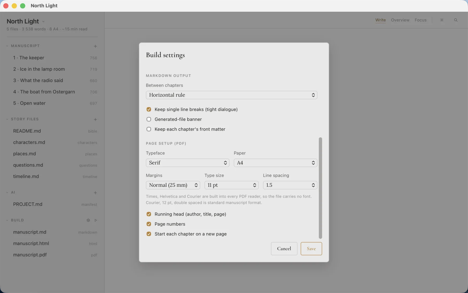Open the search magnifier icon
This screenshot has height=293, width=468.
point(456,20)
